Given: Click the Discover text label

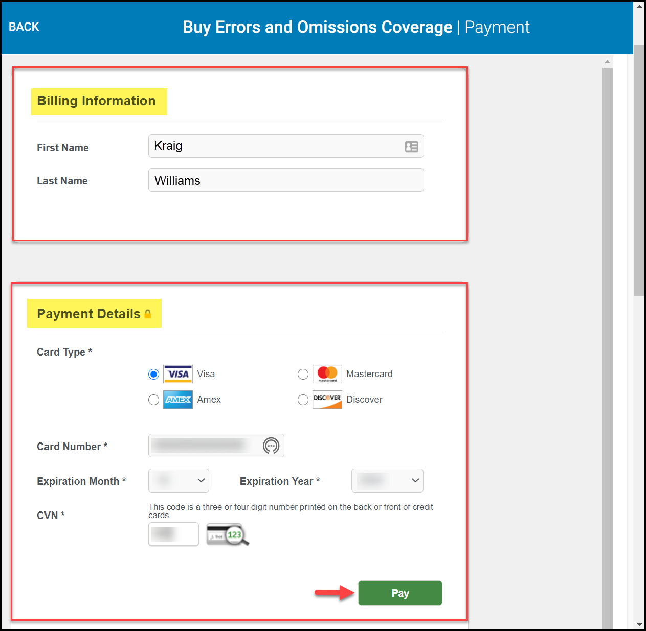Looking at the screenshot, I should (x=364, y=400).
